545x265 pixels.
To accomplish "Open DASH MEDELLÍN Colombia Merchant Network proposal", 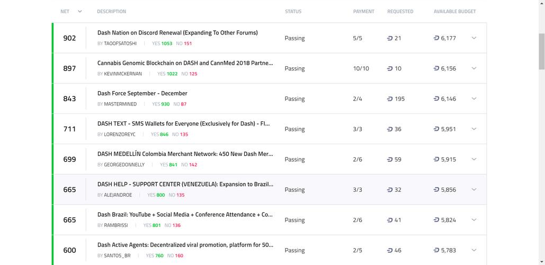I will click(185, 154).
